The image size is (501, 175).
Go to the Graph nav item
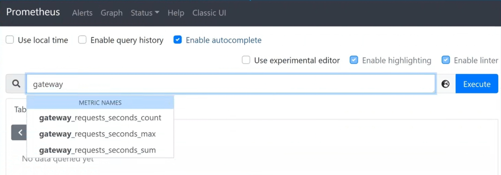(111, 13)
